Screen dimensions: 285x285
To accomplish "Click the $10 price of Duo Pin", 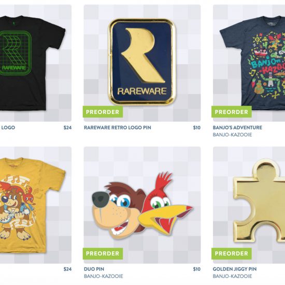I will click(x=197, y=269).
